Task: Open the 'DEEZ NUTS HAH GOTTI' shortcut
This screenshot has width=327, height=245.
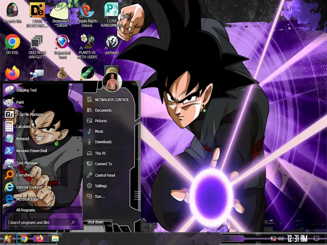Action: (37, 47)
